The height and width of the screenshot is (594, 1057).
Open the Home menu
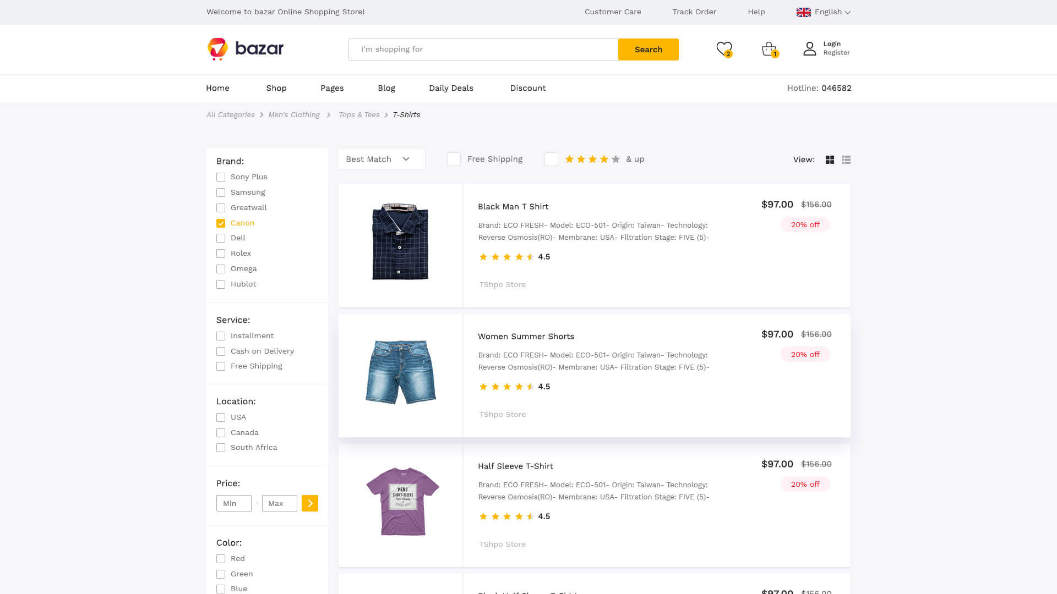tap(217, 88)
